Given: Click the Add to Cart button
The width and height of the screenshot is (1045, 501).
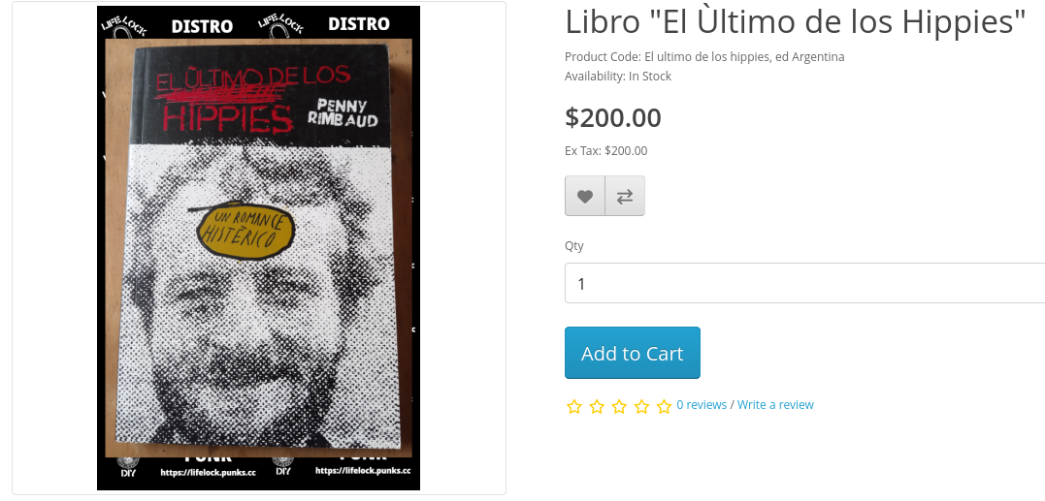Looking at the screenshot, I should pos(633,353).
